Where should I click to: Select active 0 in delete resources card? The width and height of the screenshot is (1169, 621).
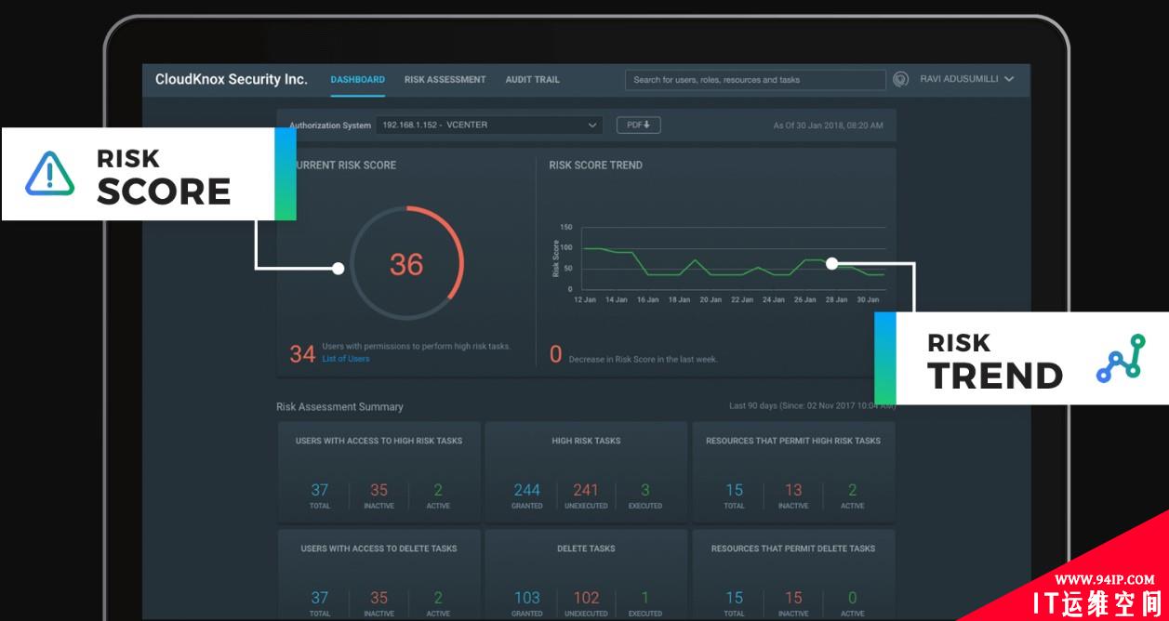click(853, 598)
